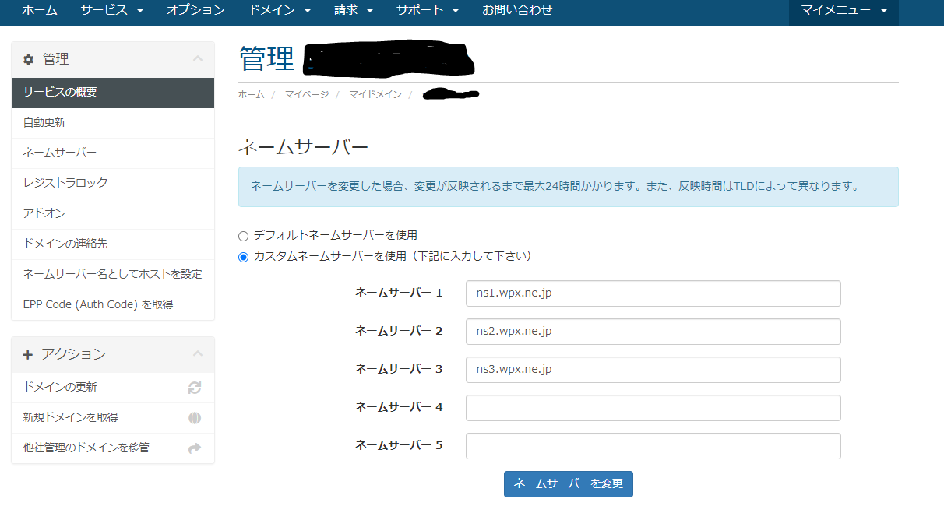
Task: Click the ネームサーバーを変更 button
Action: tap(569, 484)
